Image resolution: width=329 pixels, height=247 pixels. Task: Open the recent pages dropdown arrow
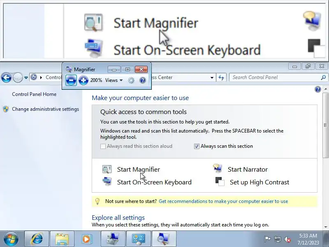coord(26,78)
